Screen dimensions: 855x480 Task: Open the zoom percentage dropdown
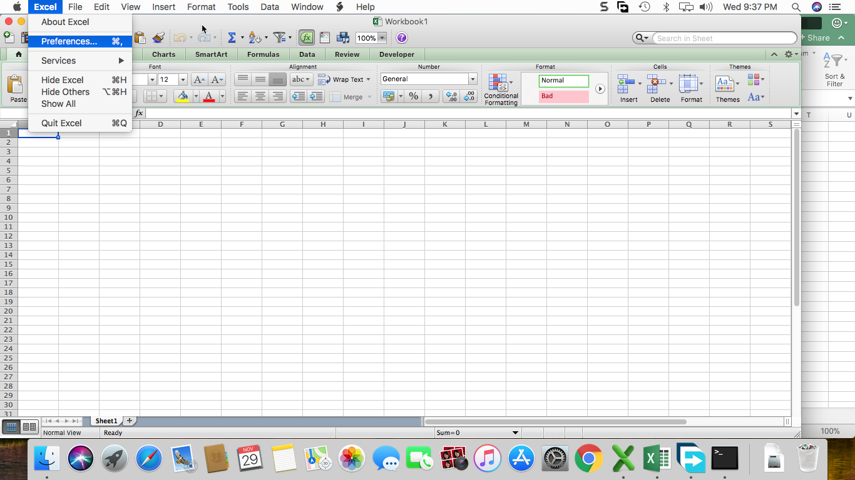tap(382, 38)
